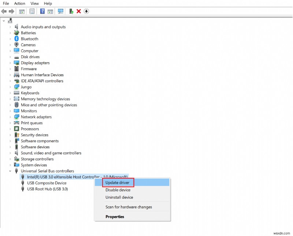This screenshot has width=293, height=236.
Task: Disable device via the down-arrow toolbar icon
Action: 86,11
